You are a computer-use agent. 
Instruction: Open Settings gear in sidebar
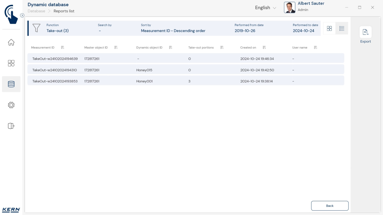[11, 105]
